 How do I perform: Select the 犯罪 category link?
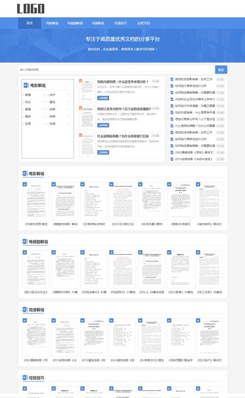point(28,124)
